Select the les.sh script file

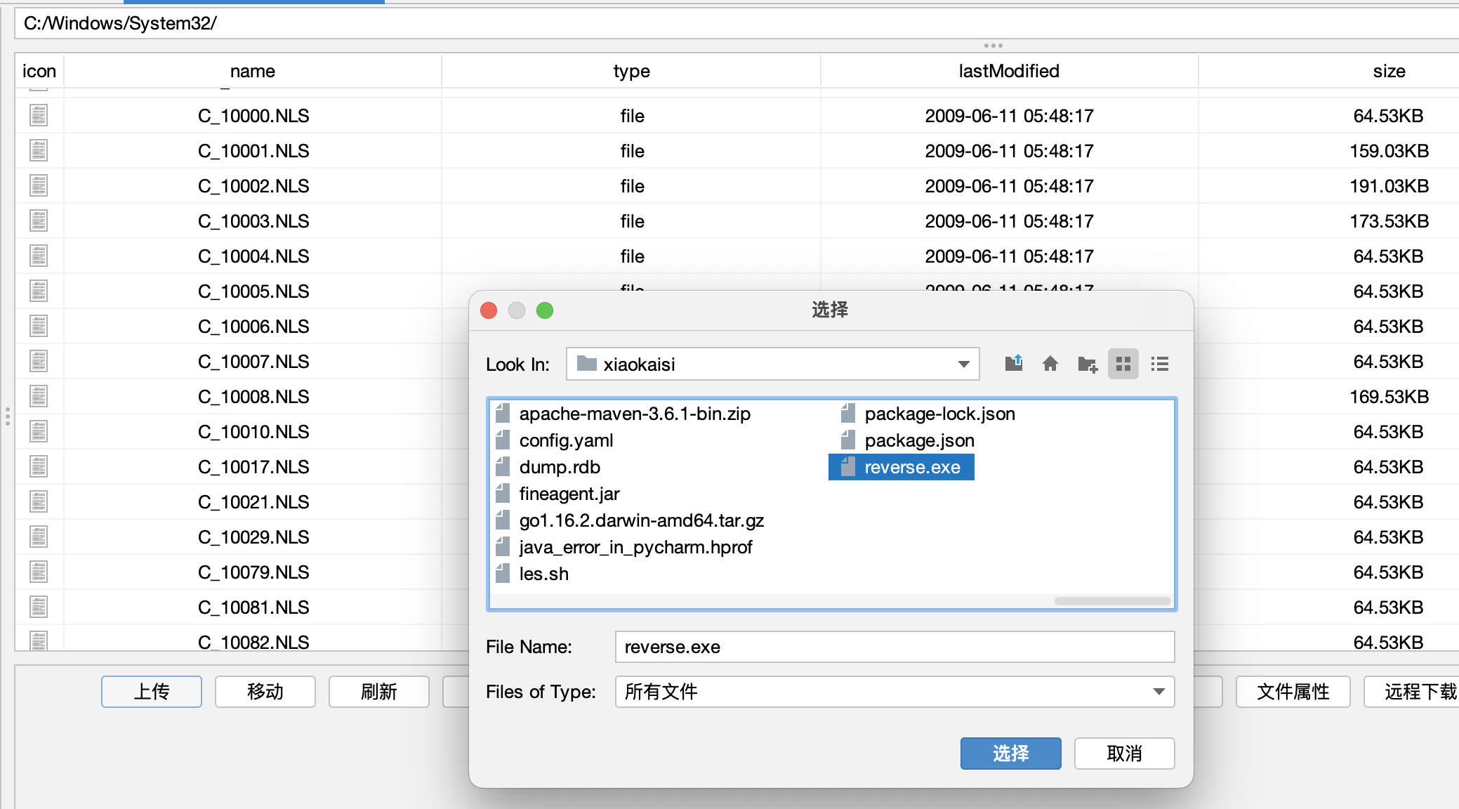[543, 574]
